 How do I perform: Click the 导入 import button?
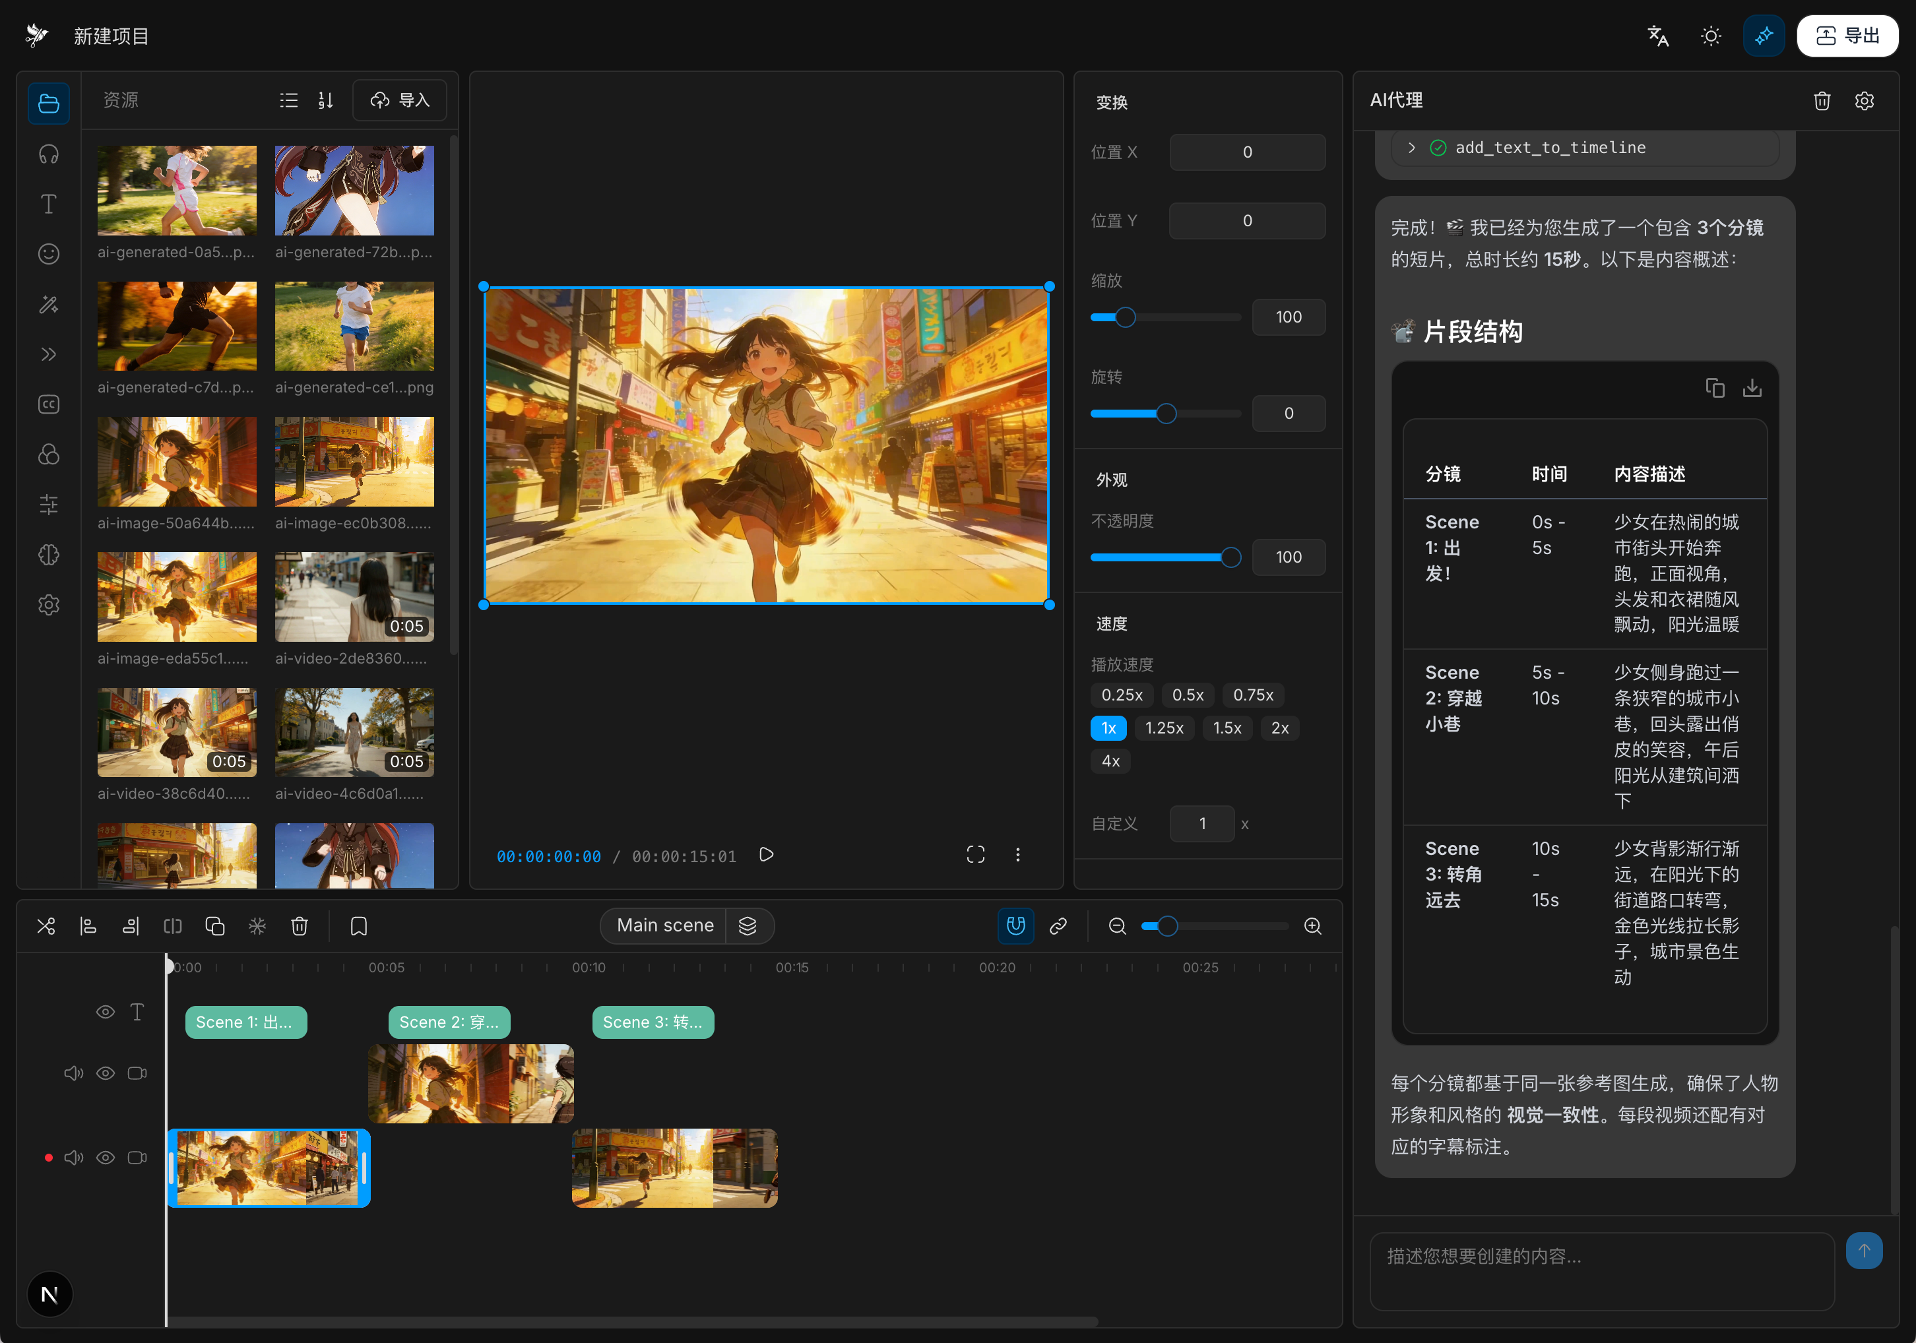(x=400, y=101)
